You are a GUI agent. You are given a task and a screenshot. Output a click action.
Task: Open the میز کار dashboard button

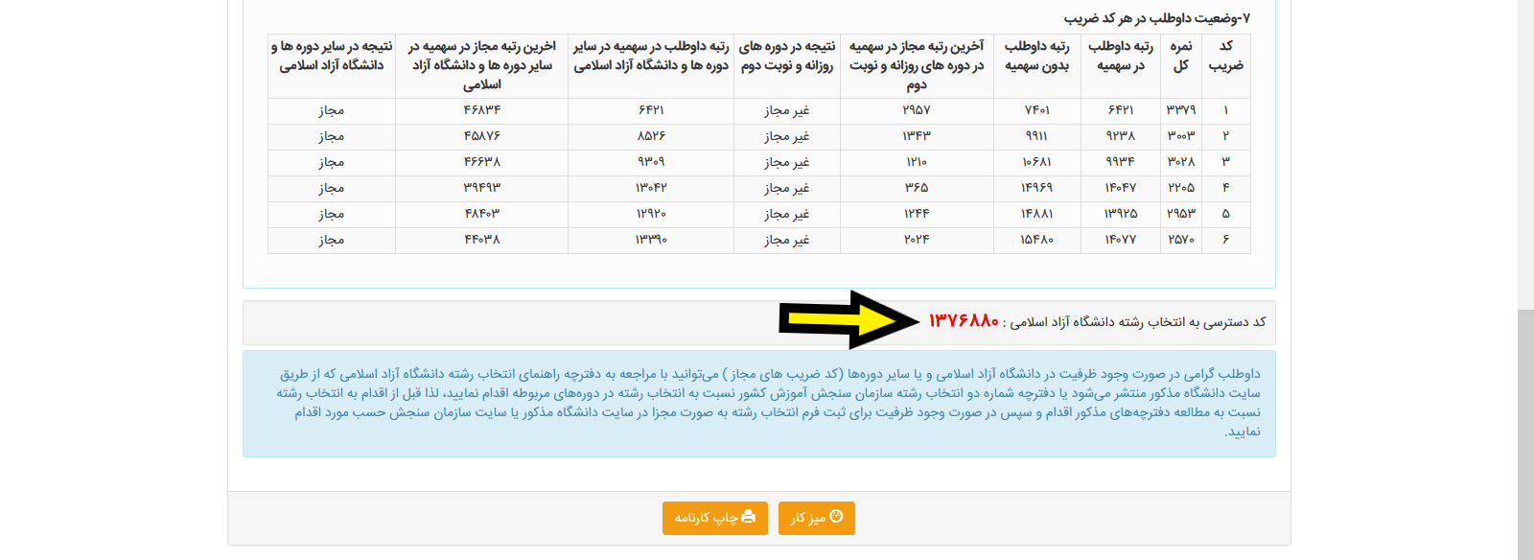click(x=816, y=518)
